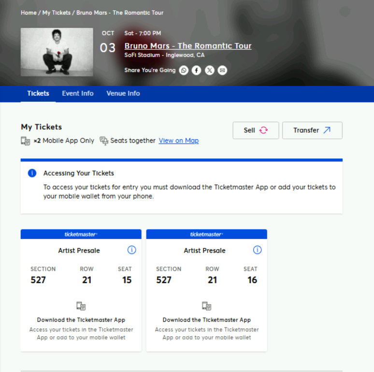Select the ticket card for seat 15
Screen dimensions: 374x372
(81, 290)
